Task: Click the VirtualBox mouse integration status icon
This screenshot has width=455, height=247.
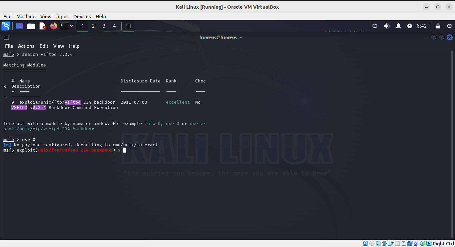Action: click(422, 243)
